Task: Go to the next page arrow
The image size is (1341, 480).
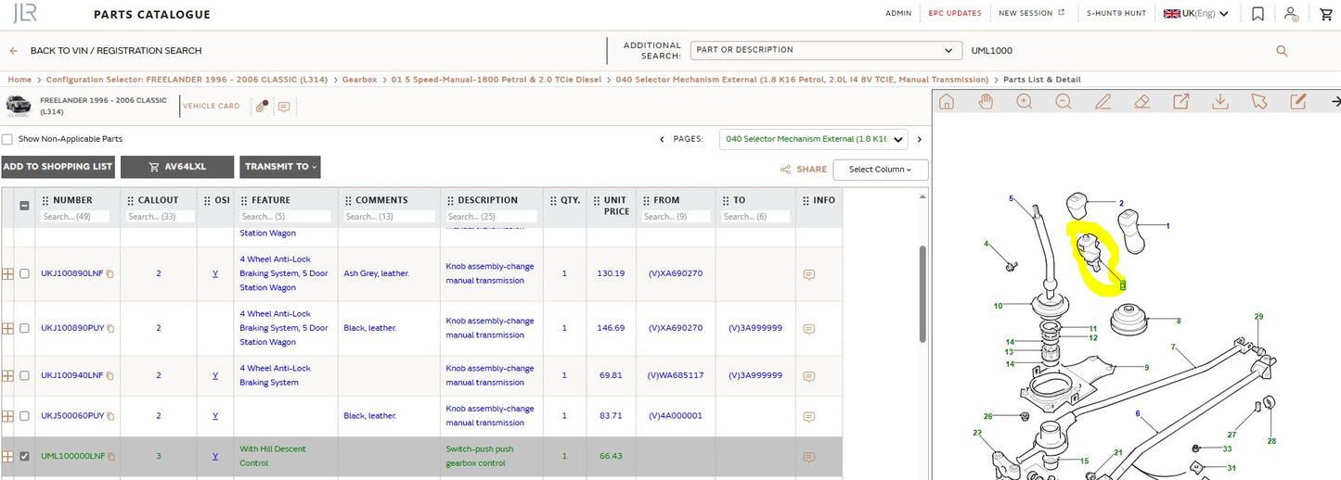Action: point(919,140)
